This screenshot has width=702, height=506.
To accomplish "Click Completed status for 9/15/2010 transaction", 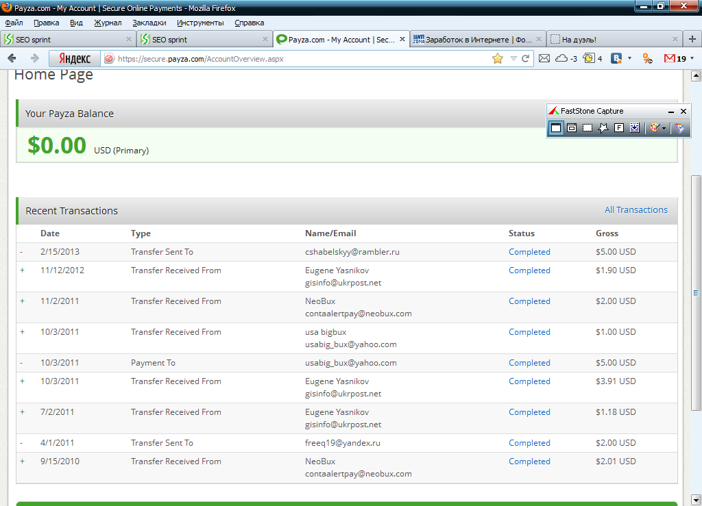I will tap(529, 461).
